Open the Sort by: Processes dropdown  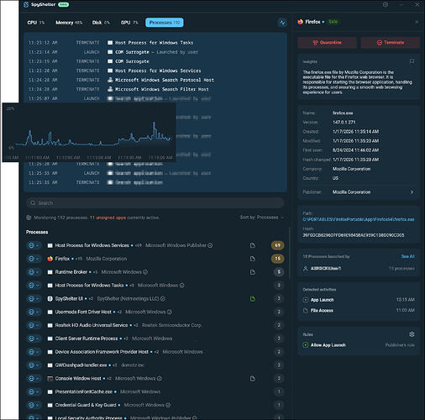(262, 218)
